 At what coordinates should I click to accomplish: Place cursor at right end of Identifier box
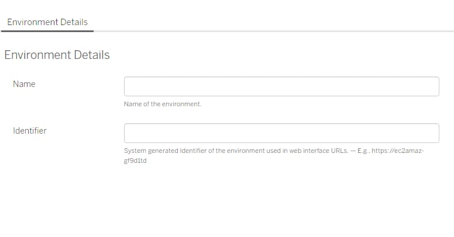click(436, 133)
